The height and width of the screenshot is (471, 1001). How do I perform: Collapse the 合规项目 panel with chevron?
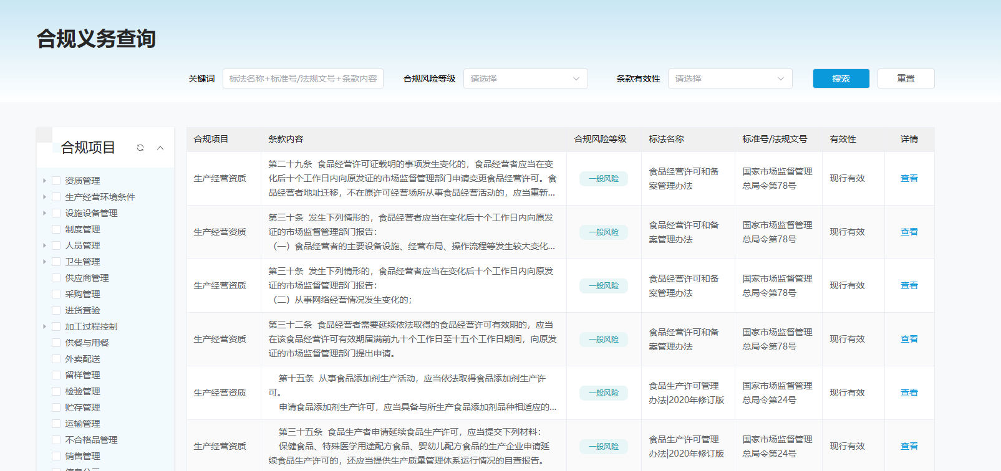coord(160,148)
